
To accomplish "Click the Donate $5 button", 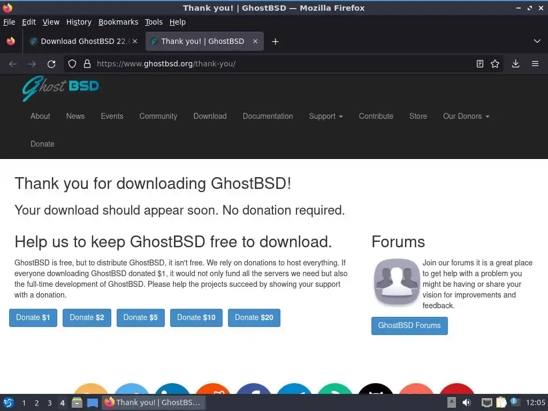I will coord(141,318).
